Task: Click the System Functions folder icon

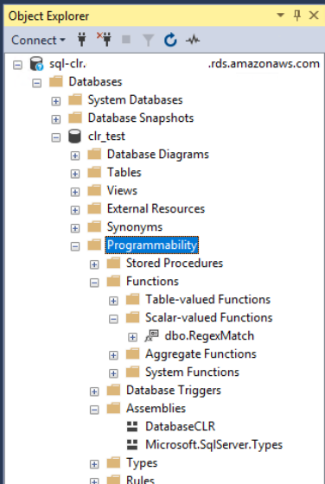Action: [132, 372]
